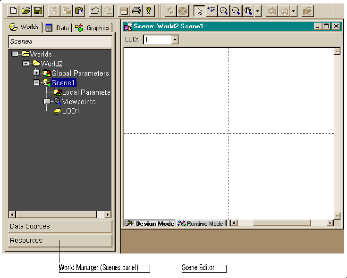Viewport: 347px width, 278px height.
Task: Click the Zoom Out magnifier icon
Action: [236, 10]
